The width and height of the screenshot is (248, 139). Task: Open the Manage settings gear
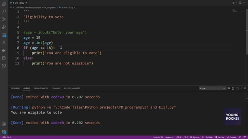point(4,132)
